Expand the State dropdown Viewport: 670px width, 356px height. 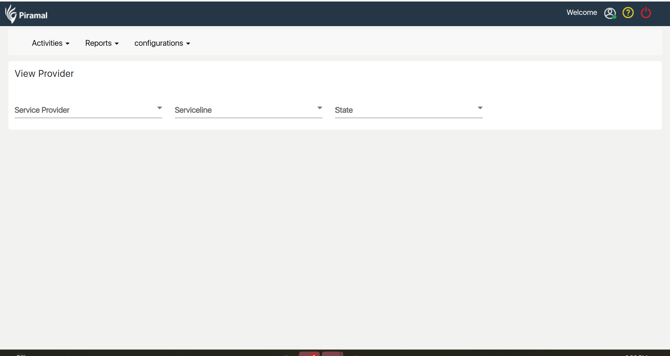409,110
